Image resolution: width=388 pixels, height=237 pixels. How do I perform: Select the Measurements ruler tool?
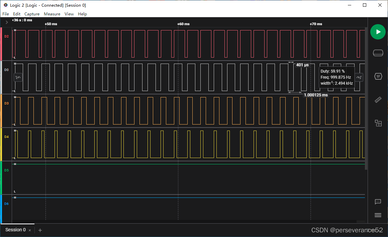[x=378, y=100]
